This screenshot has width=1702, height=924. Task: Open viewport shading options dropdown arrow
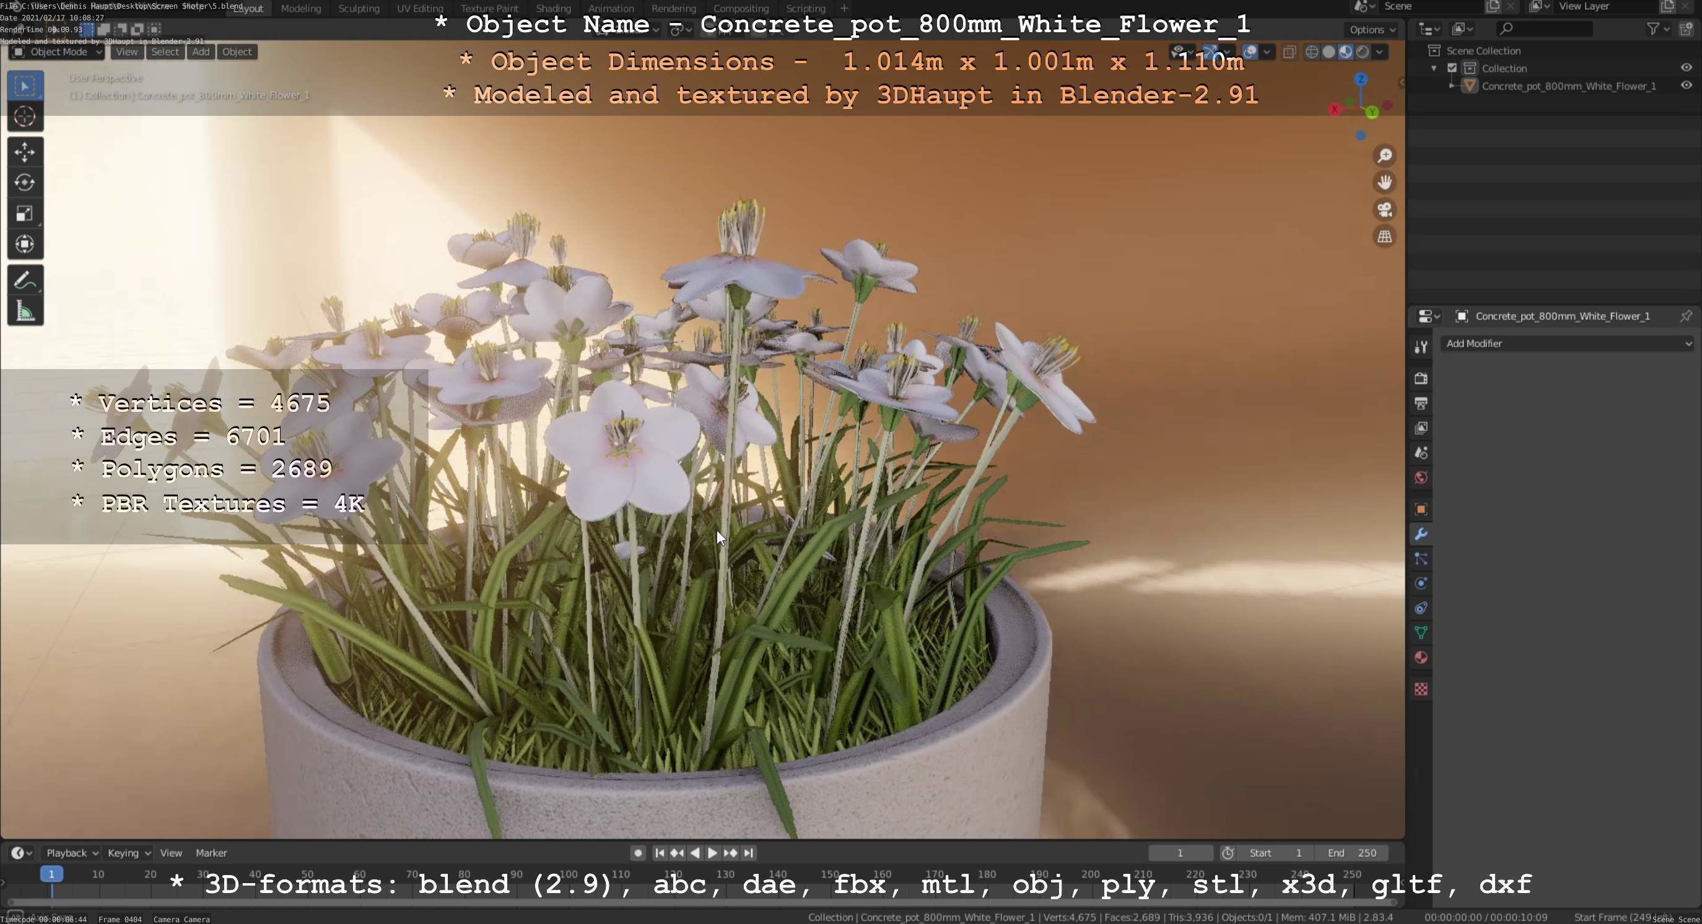(1379, 52)
